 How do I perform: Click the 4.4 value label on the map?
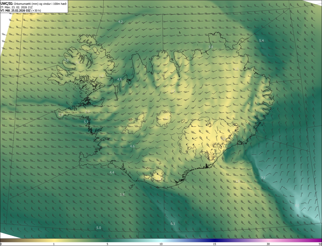[x=112, y=173]
